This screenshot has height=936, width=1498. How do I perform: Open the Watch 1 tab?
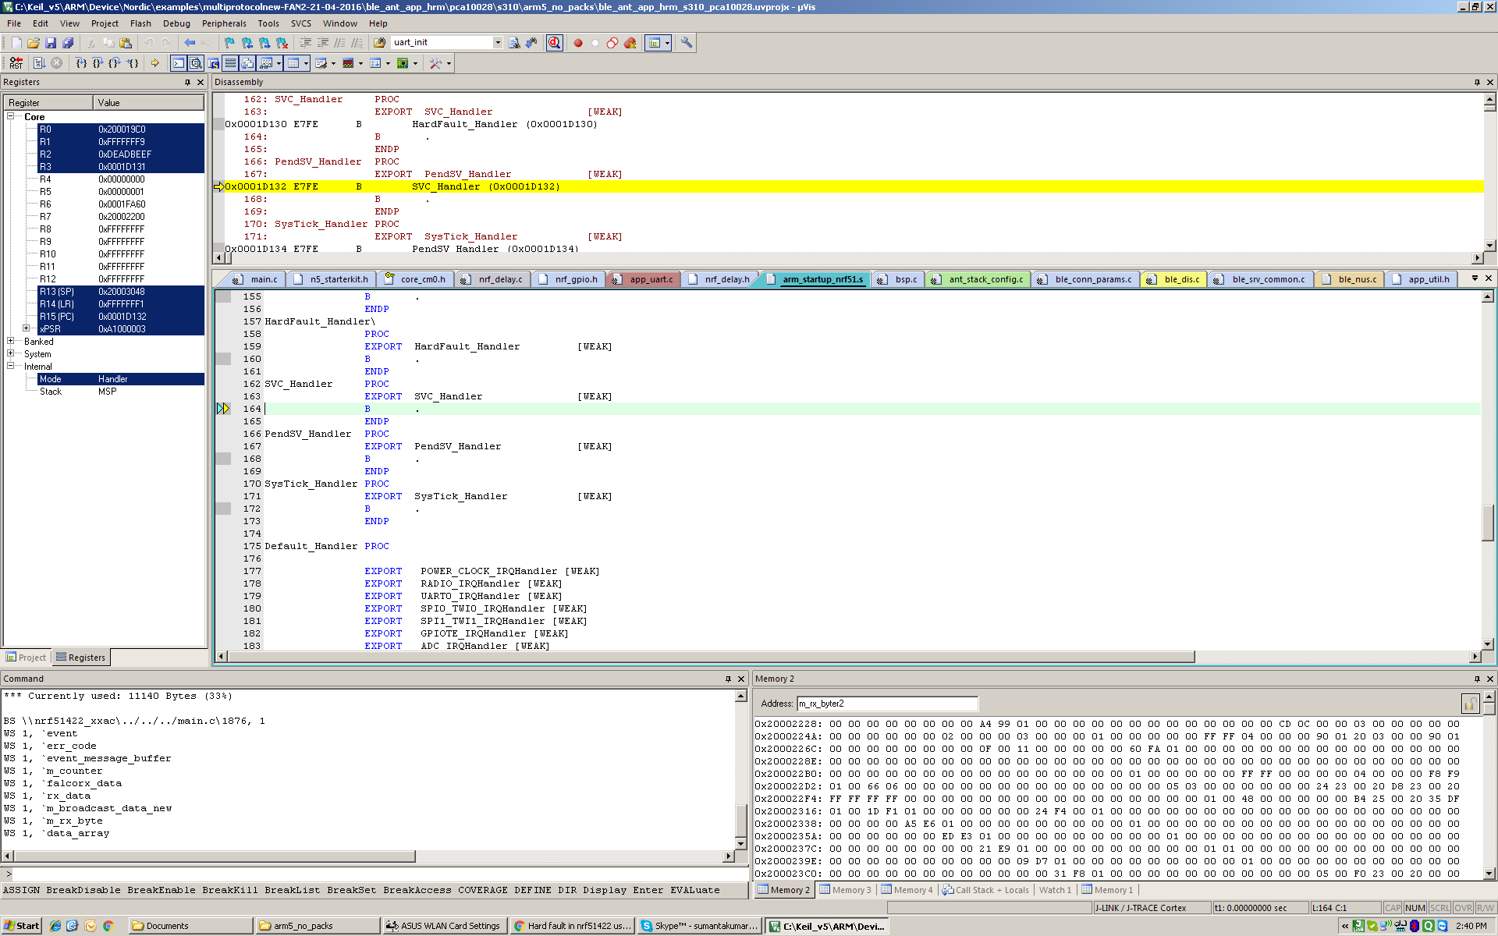coord(1055,890)
